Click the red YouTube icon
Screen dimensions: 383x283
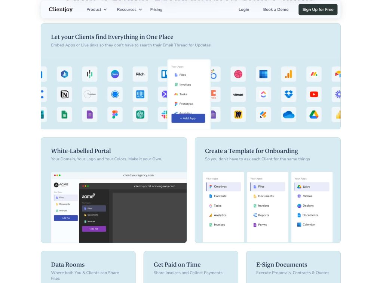coord(314,94)
